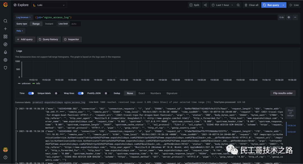303x164 pixels.
Task: Clear all queries
Action: [x=251, y=5]
